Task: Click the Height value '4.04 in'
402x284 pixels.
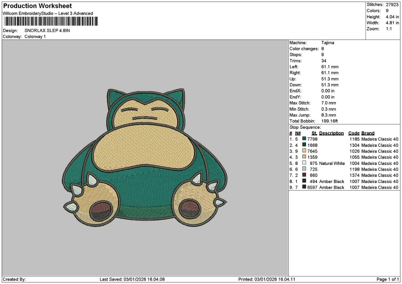Action: (x=392, y=17)
